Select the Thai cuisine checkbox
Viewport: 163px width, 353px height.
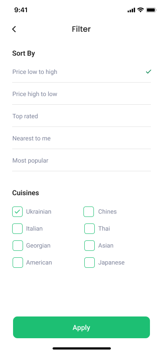tap(90, 229)
